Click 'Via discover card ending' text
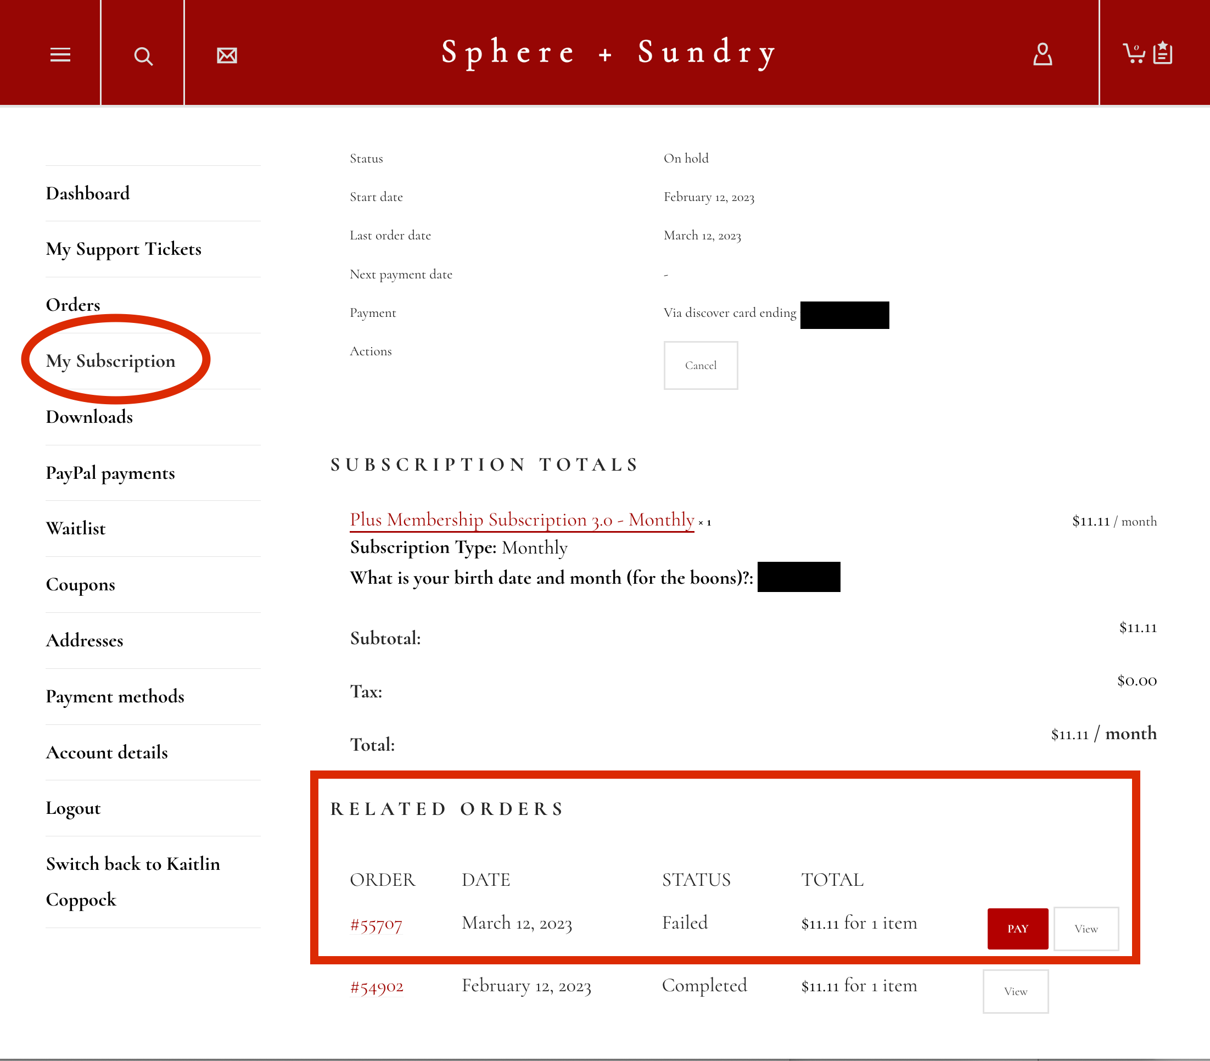 (730, 313)
